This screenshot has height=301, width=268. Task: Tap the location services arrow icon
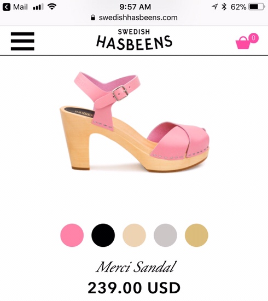214,7
